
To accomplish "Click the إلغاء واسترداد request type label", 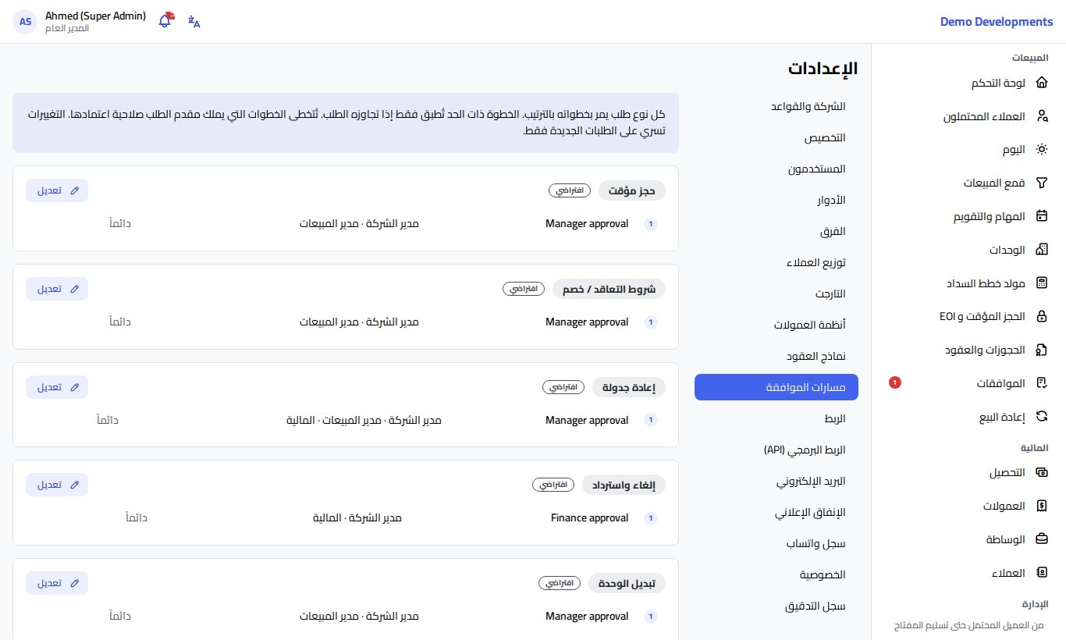I will tap(624, 485).
